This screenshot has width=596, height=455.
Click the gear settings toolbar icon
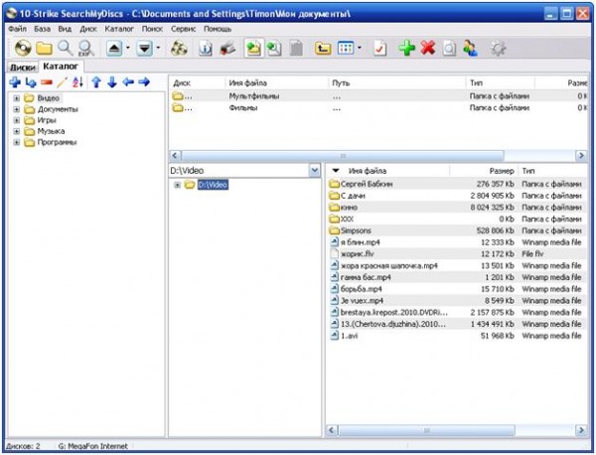(x=498, y=49)
